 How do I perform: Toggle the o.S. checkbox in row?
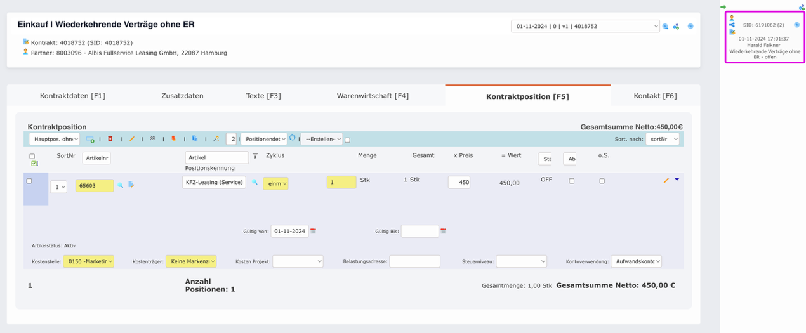[602, 181]
